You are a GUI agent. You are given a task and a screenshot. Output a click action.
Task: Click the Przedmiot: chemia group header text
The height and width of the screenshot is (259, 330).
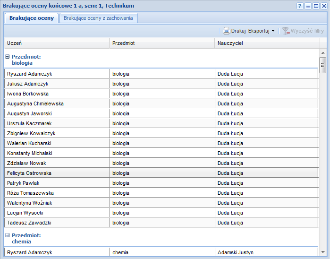pos(26,238)
